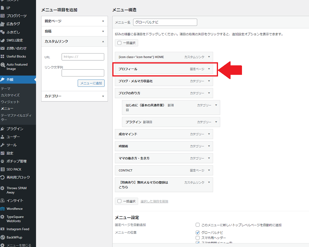309x247 pixels.
Task: Focus the リンク文字列 input field
Action: [x=83, y=73]
